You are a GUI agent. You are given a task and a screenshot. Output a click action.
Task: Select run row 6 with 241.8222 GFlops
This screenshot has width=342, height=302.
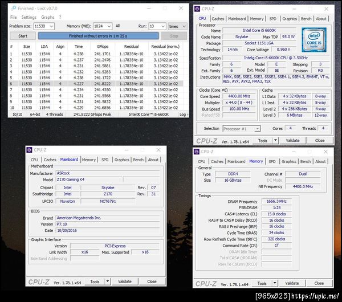pos(96,84)
